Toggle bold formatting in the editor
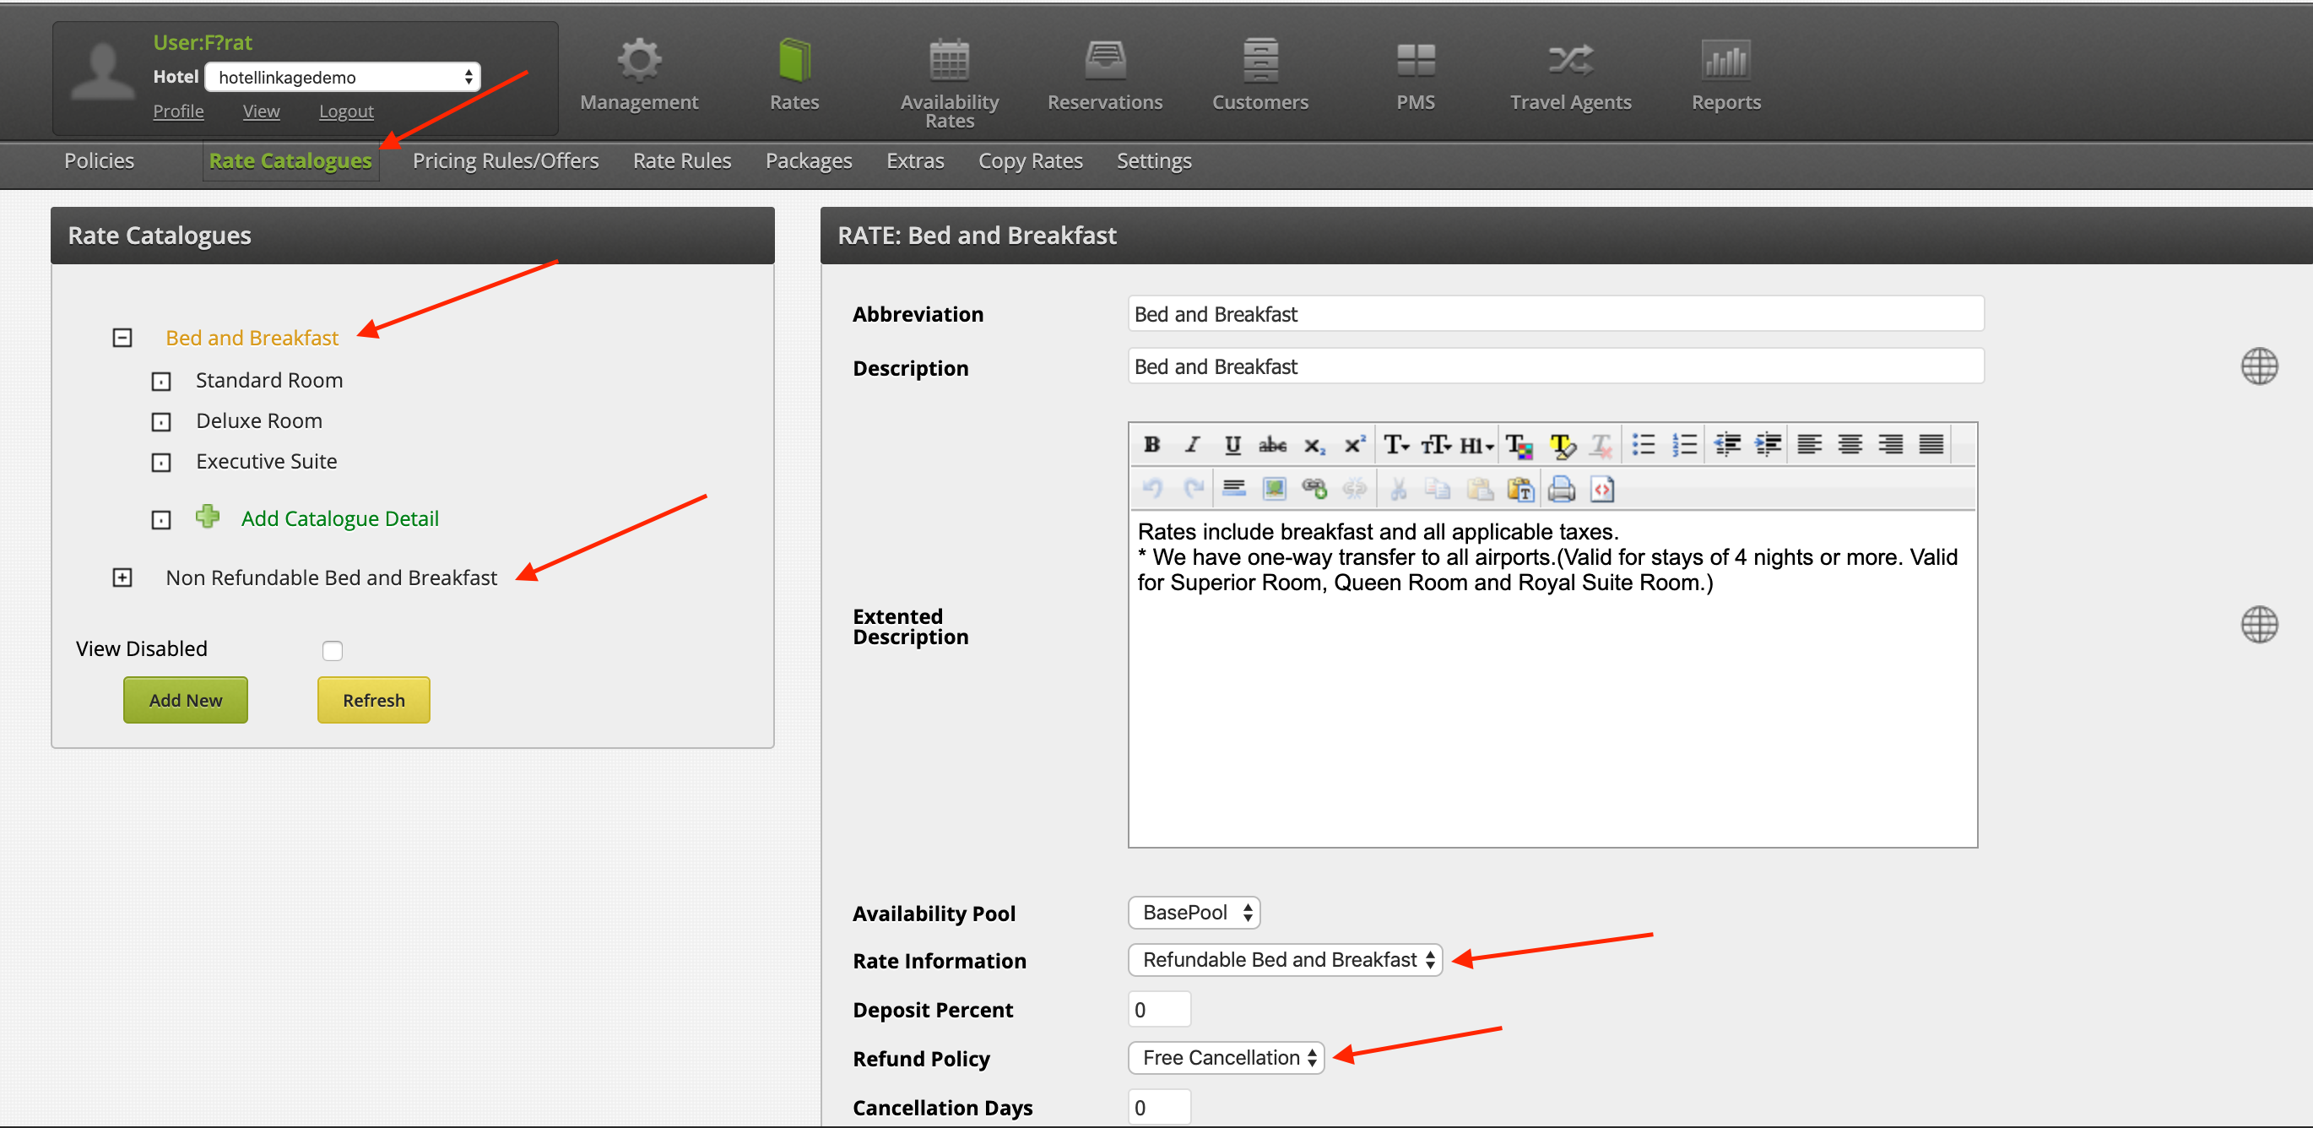This screenshot has width=2313, height=1128. (x=1152, y=445)
